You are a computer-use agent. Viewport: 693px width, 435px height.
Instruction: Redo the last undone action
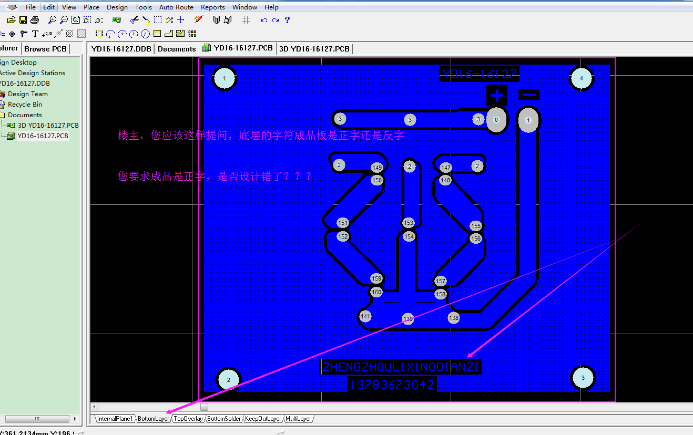coord(275,20)
